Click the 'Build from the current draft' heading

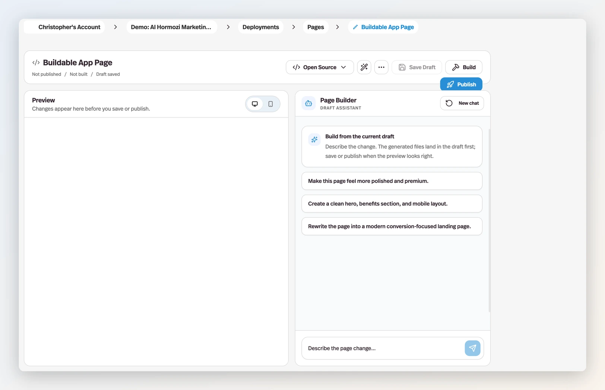[x=359, y=136]
